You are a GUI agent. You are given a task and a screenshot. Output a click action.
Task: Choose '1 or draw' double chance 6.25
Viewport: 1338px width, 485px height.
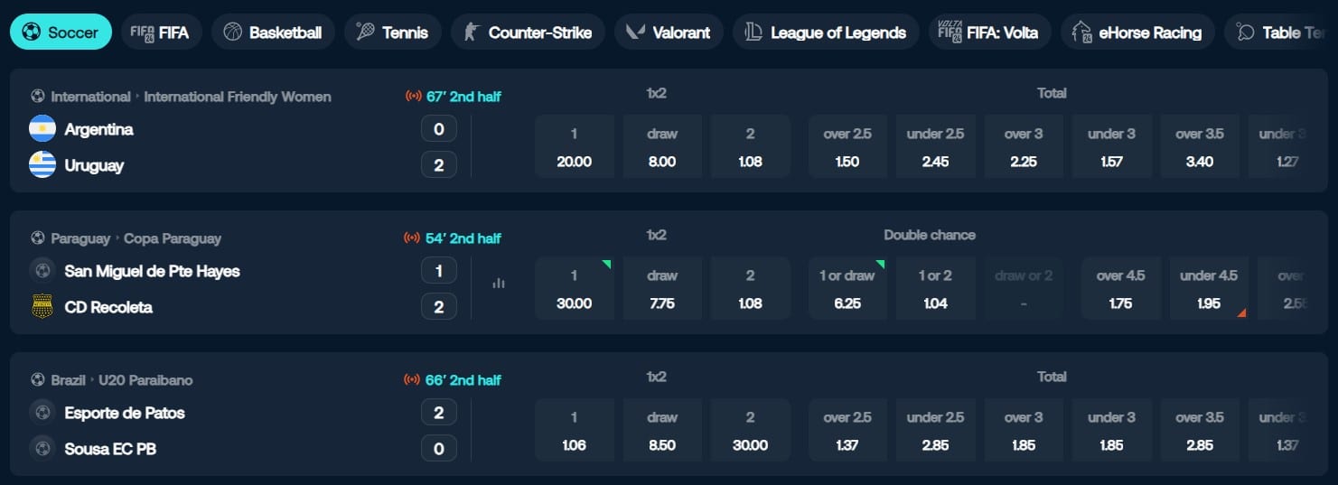847,289
